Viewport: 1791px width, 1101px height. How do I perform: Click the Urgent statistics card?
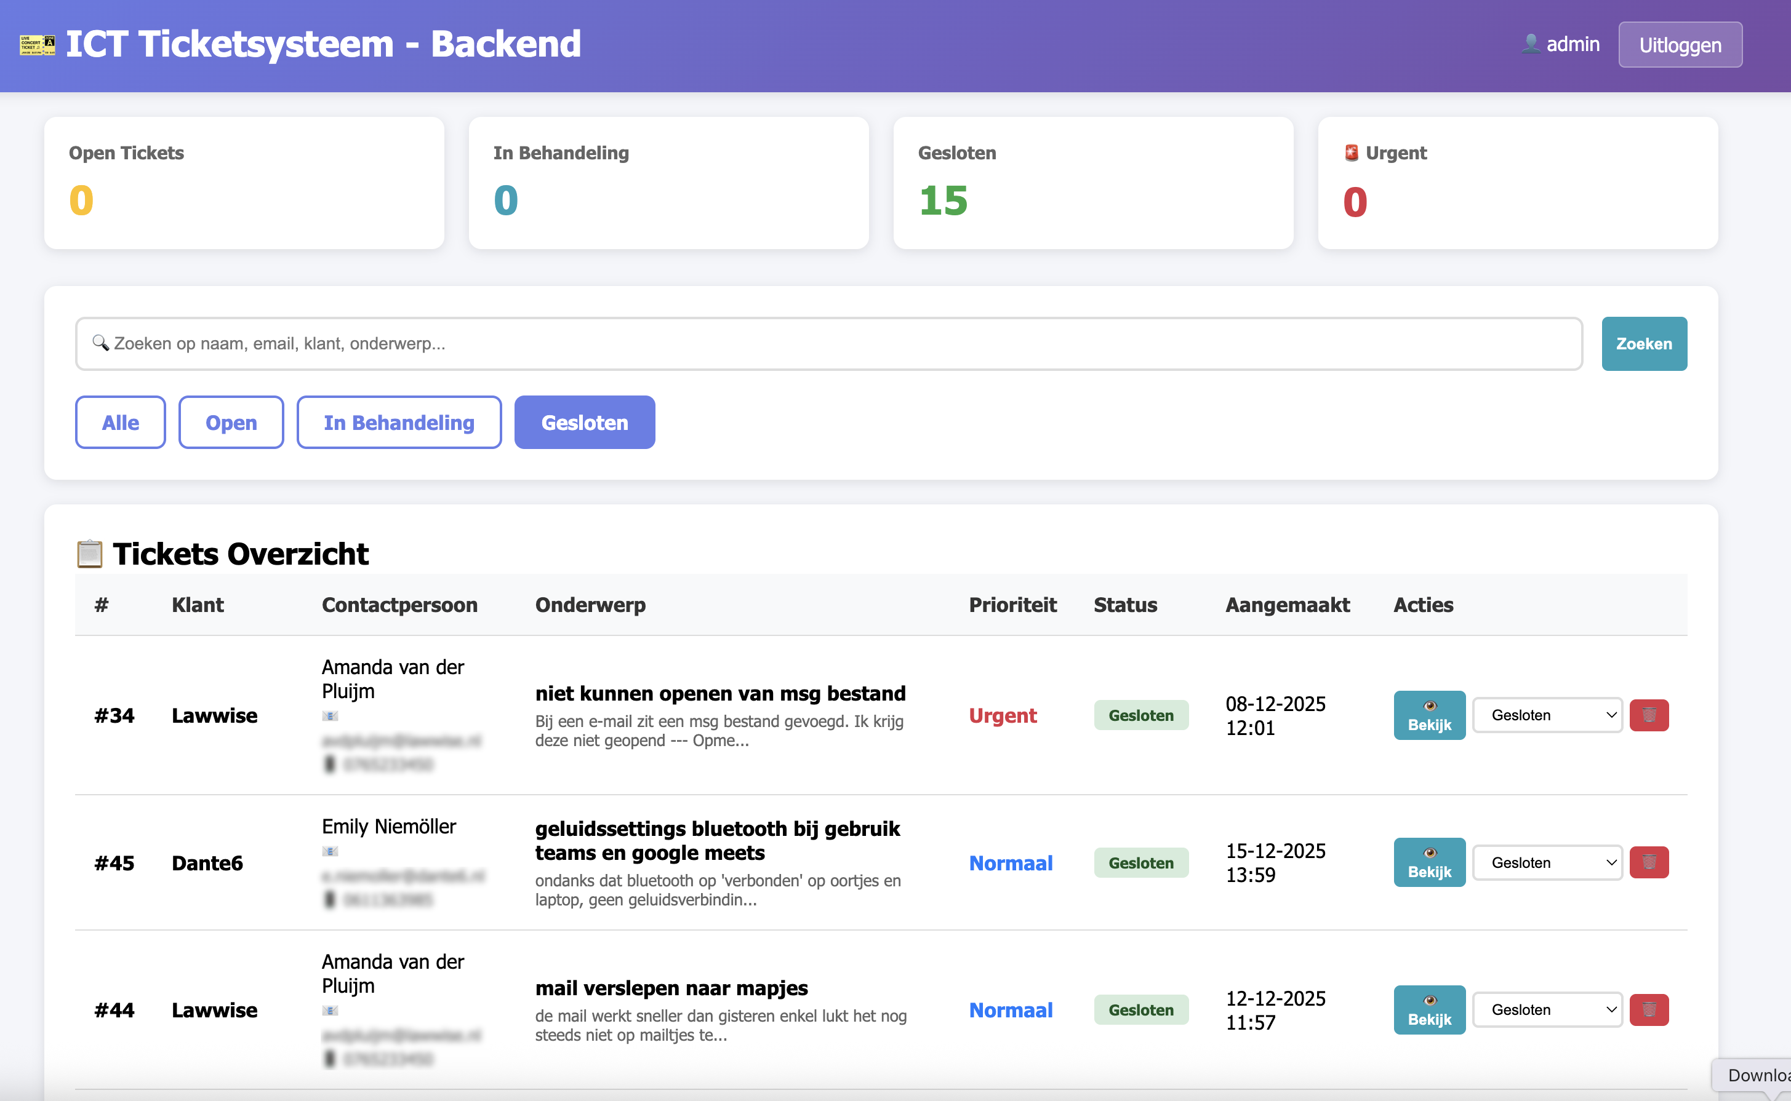(1517, 183)
